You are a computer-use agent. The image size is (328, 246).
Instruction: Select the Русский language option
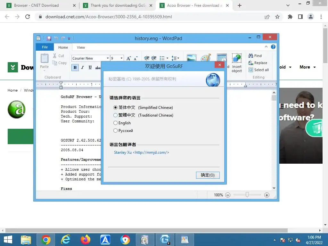pyautogui.click(x=123, y=131)
